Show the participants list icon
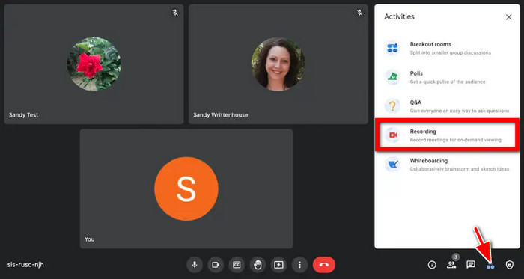Screen dimensions: 524x279 451,265
